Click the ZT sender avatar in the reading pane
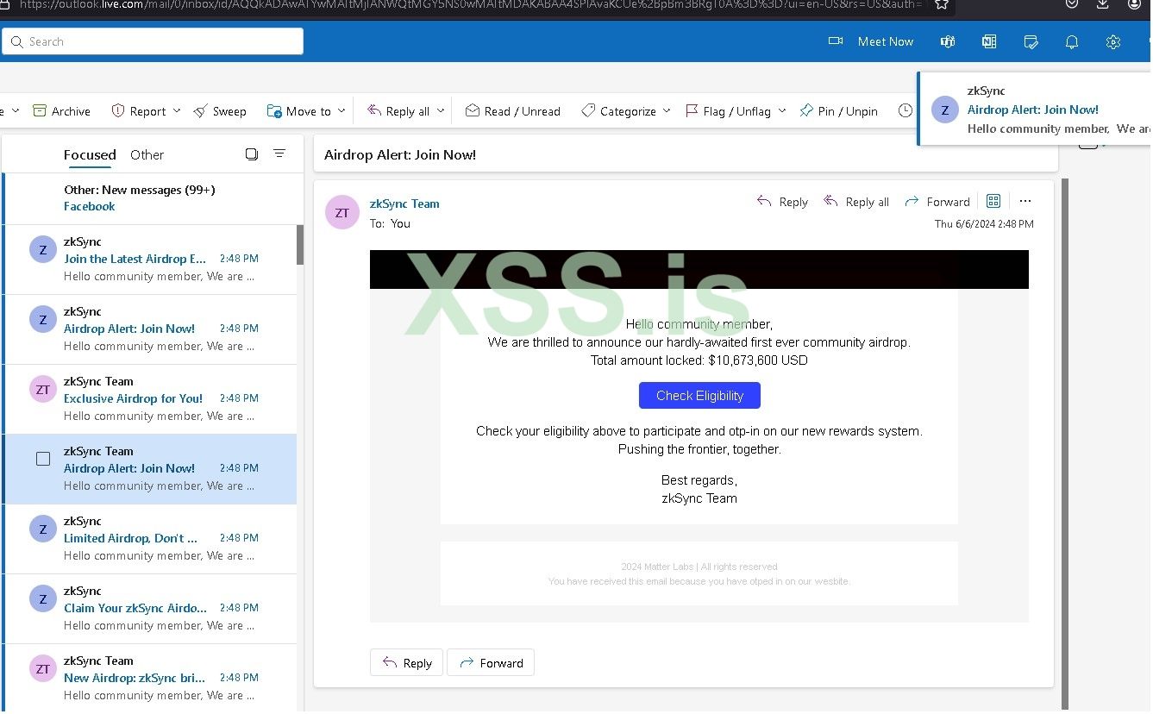Viewport: 1153px width, 714px height. click(342, 213)
